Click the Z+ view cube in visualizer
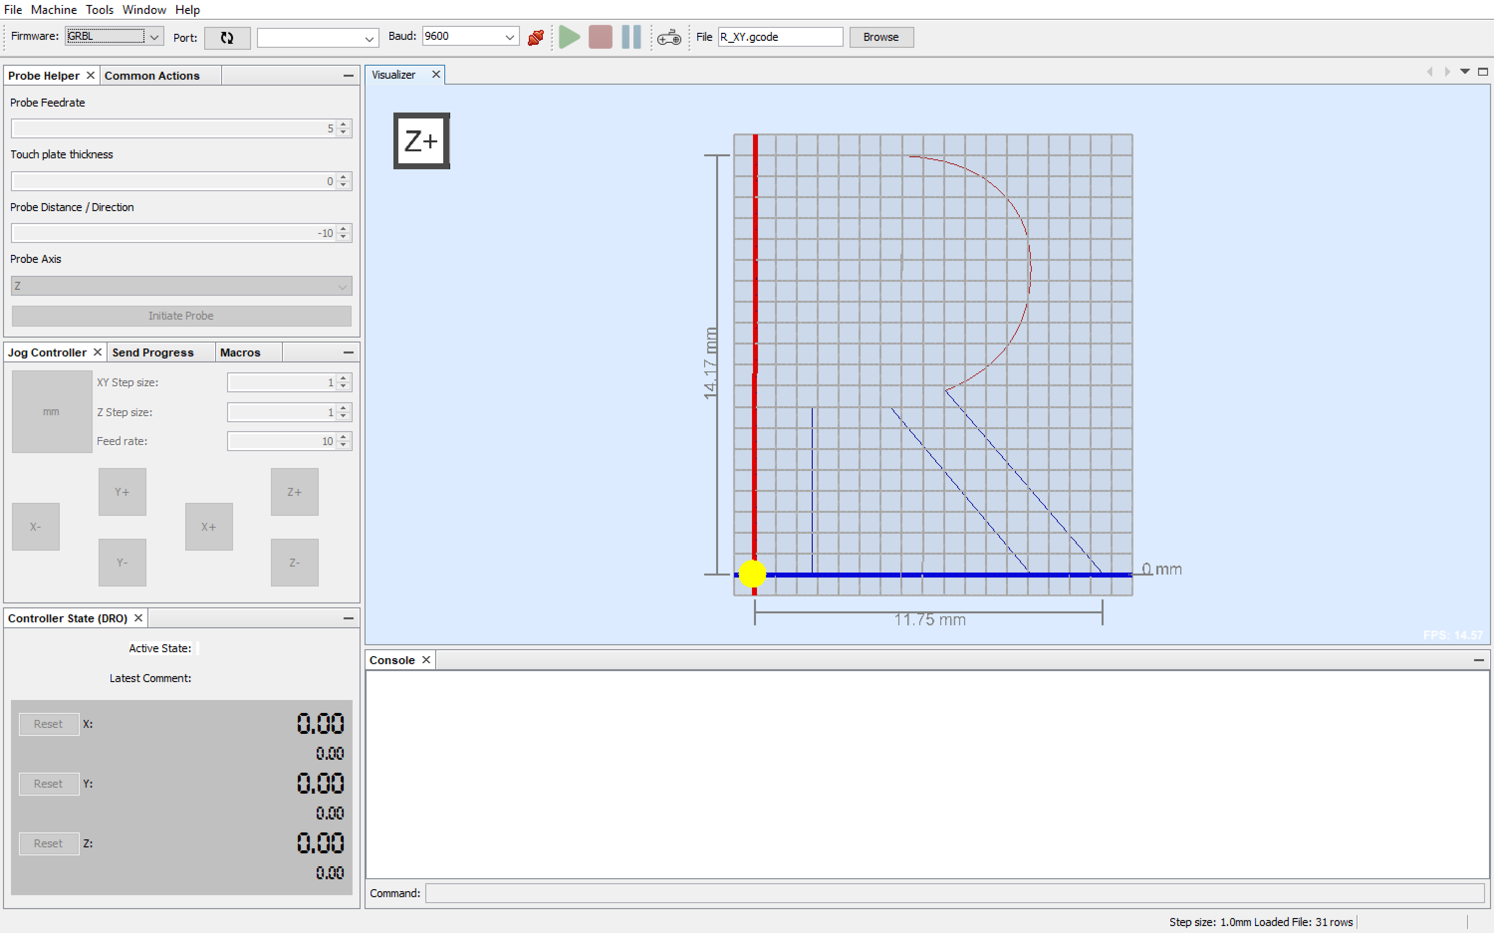 pyautogui.click(x=421, y=141)
